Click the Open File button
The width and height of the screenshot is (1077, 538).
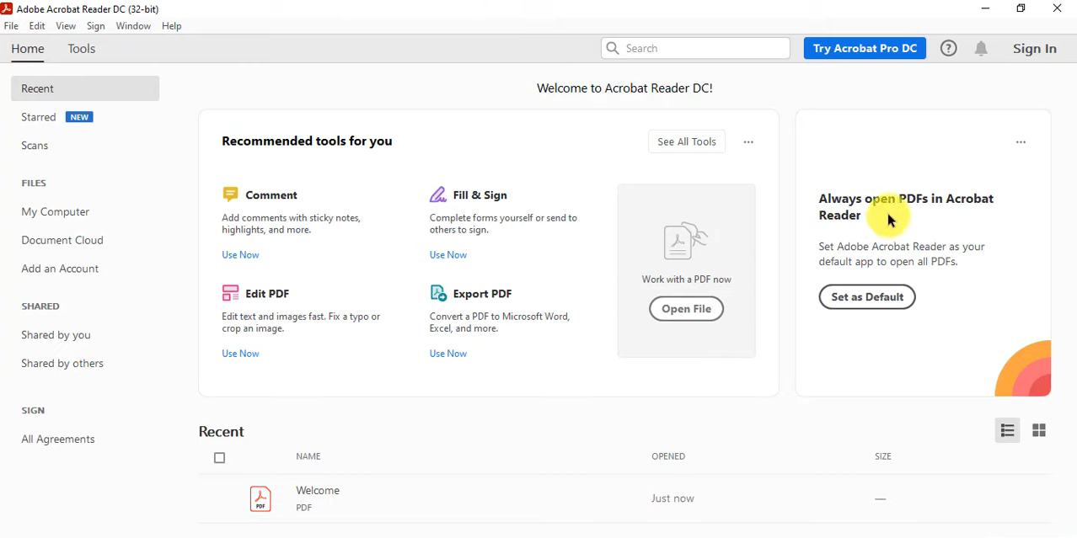click(x=686, y=309)
